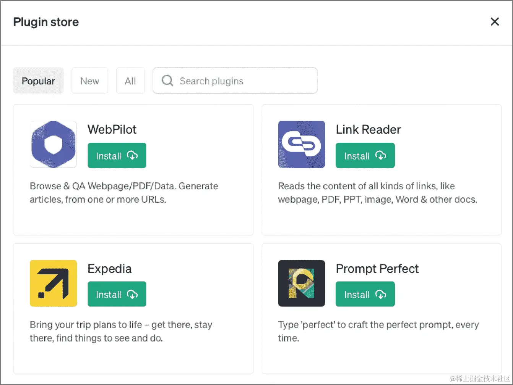
Task: Click the Expedia yellow arrow logo
Action: click(x=54, y=283)
